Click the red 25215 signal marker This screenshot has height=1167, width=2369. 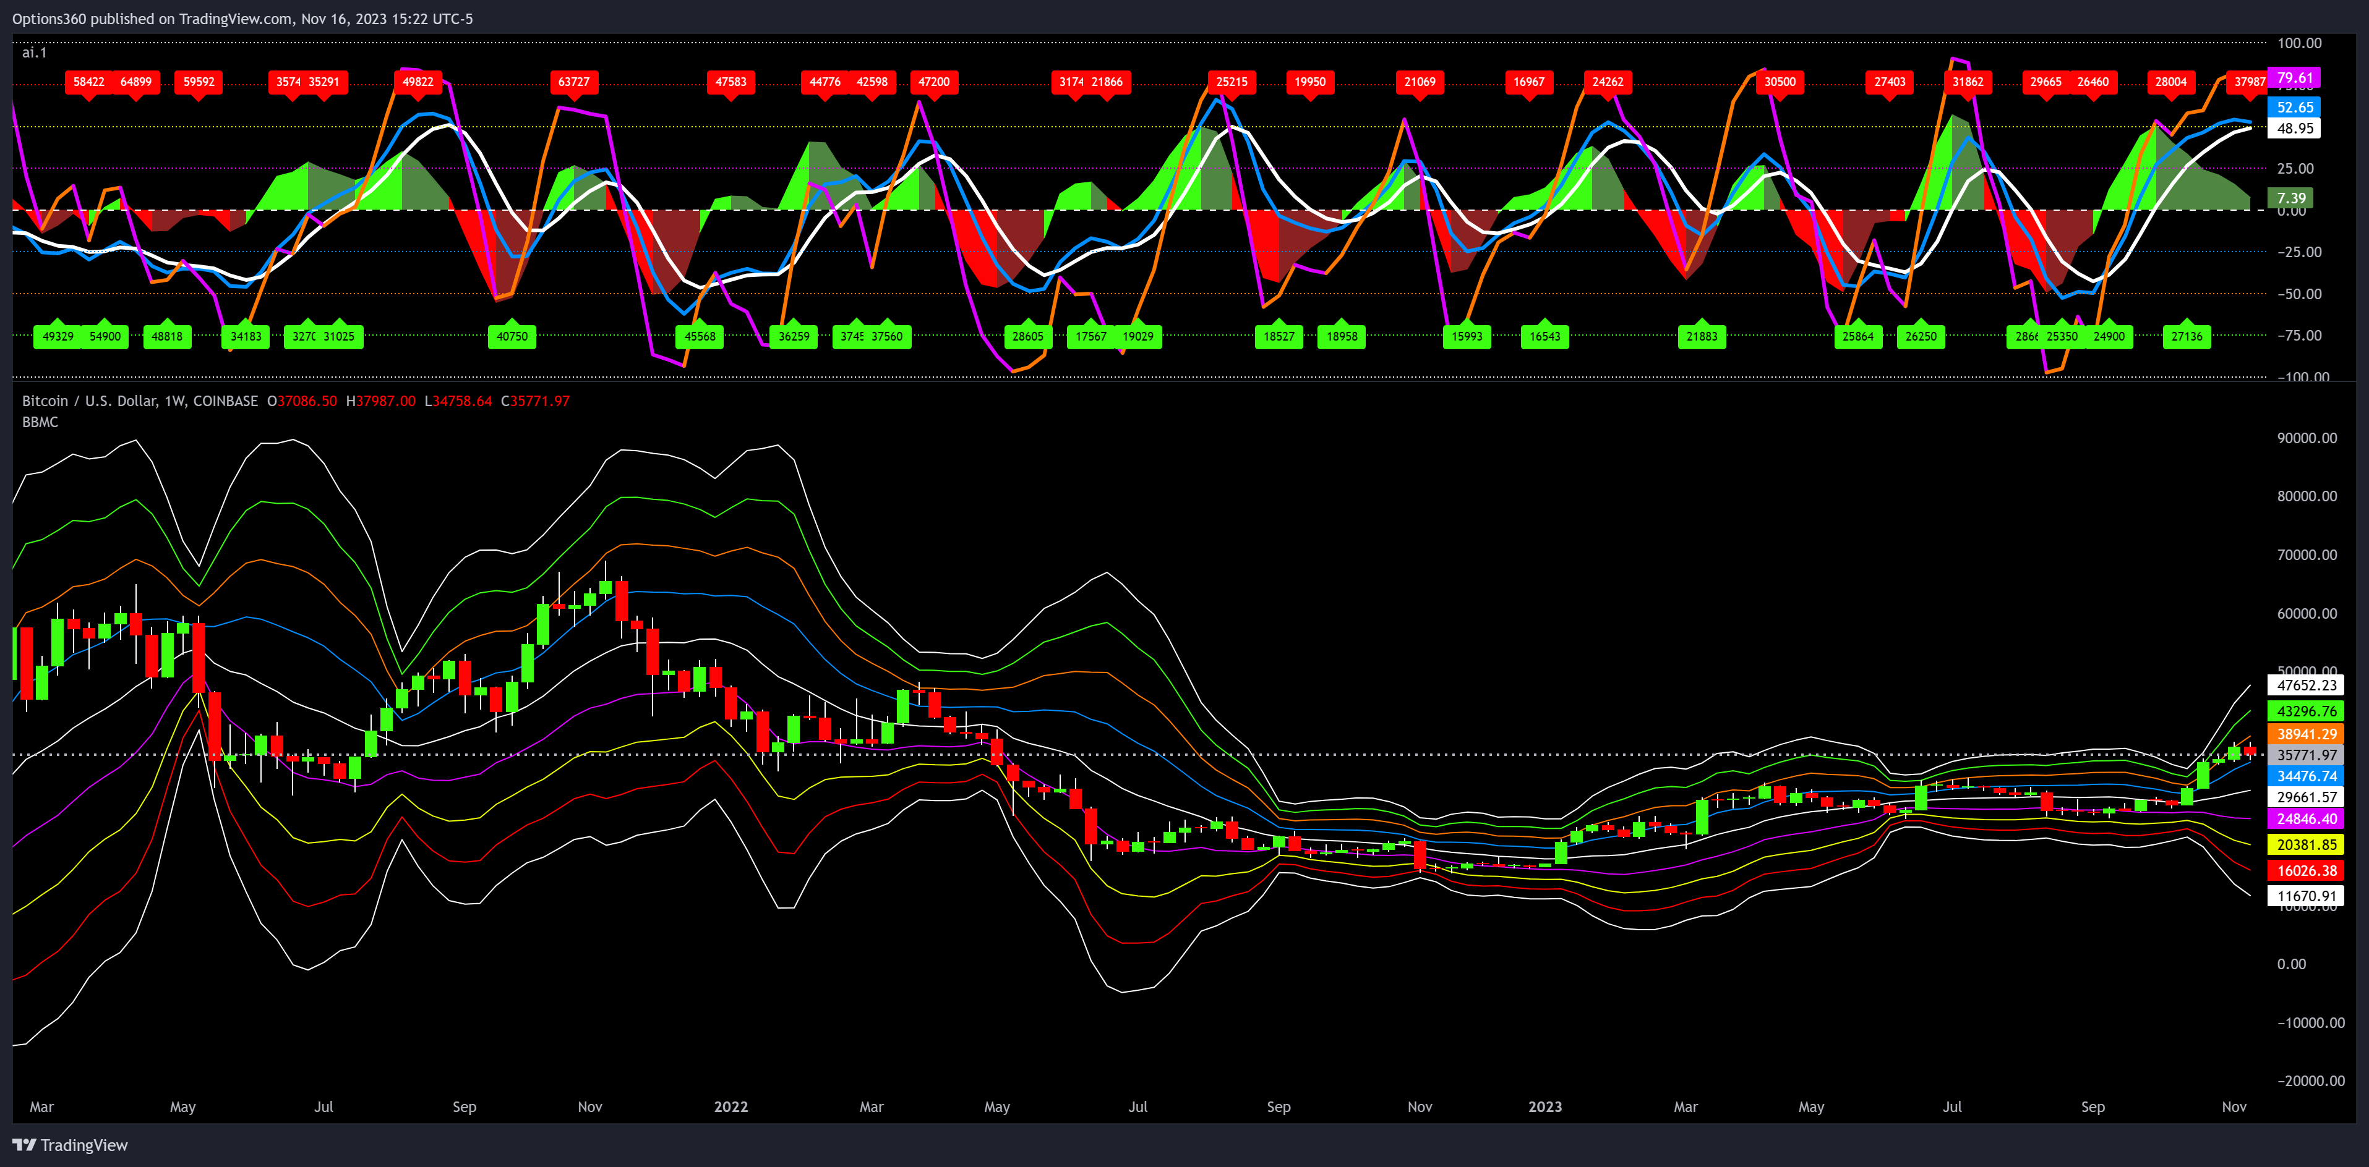pos(1232,82)
